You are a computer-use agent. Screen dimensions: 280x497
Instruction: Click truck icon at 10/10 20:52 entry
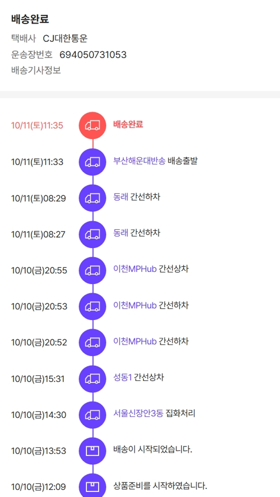[x=93, y=343]
